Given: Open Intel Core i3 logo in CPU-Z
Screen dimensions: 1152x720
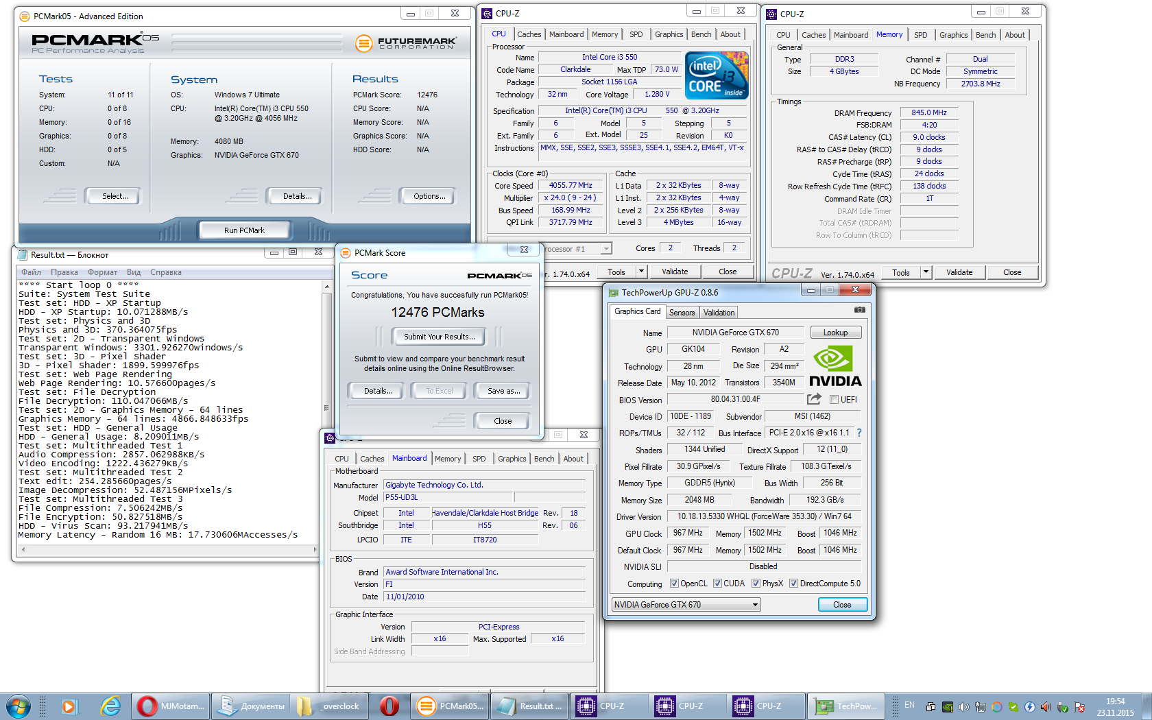Looking at the screenshot, I should tap(717, 75).
